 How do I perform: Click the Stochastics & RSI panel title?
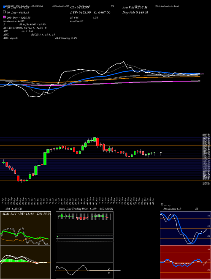coord(181,209)
